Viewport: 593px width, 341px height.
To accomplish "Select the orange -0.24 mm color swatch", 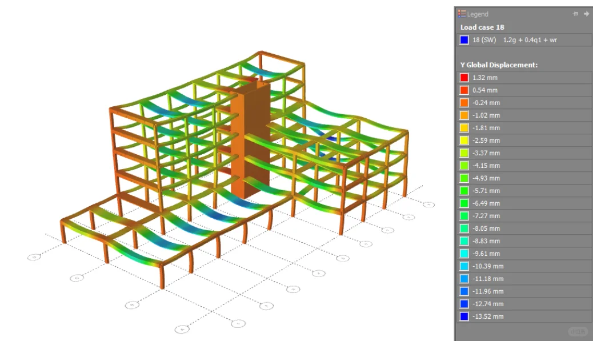I will (464, 102).
